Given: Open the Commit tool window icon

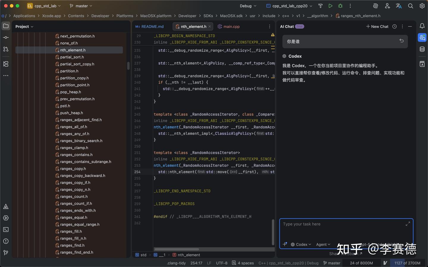Looking at the screenshot, I should point(6,38).
